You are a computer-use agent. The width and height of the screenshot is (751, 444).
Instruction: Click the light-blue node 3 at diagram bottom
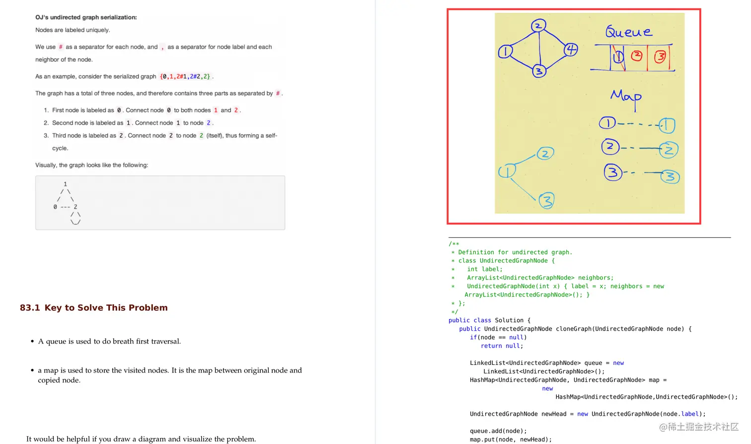547,199
